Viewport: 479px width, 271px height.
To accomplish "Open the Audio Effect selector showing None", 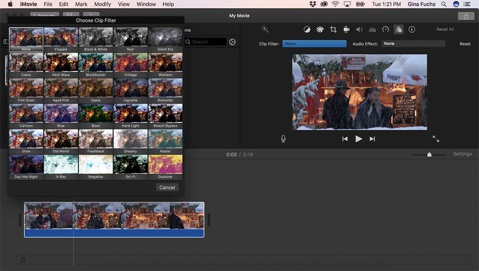I will (x=413, y=44).
